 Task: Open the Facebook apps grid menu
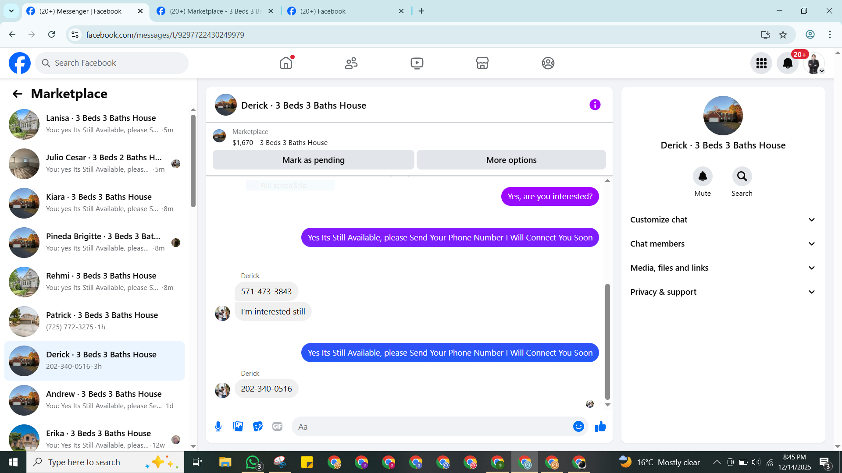coord(761,64)
